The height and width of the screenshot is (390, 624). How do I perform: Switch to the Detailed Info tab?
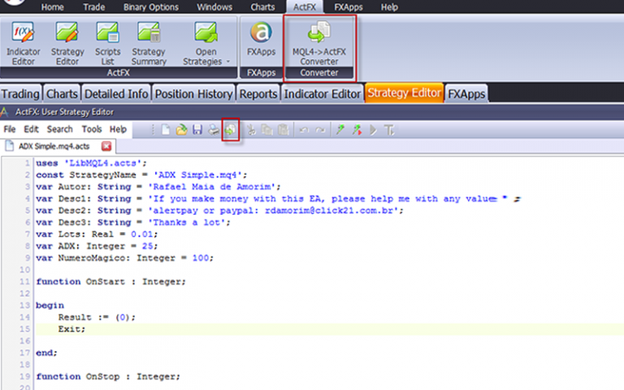(116, 94)
